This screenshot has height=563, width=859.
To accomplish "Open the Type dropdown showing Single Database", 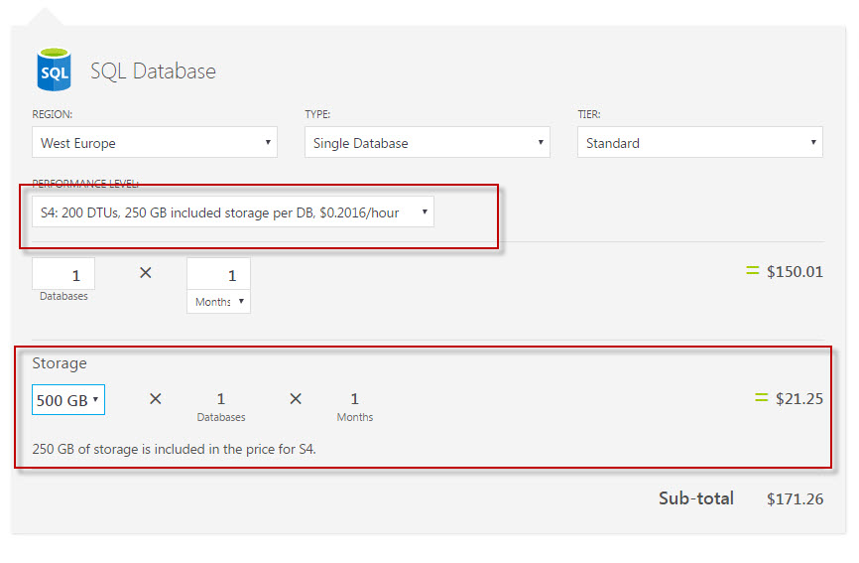I will [428, 143].
